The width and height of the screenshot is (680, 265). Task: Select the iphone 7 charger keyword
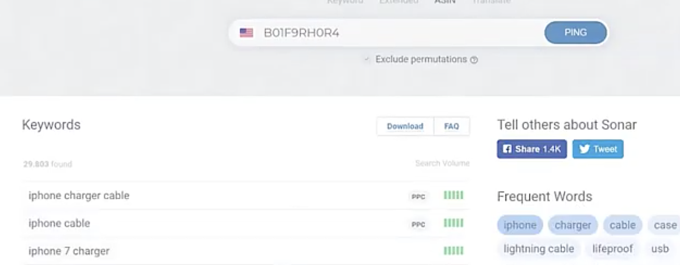tap(69, 251)
